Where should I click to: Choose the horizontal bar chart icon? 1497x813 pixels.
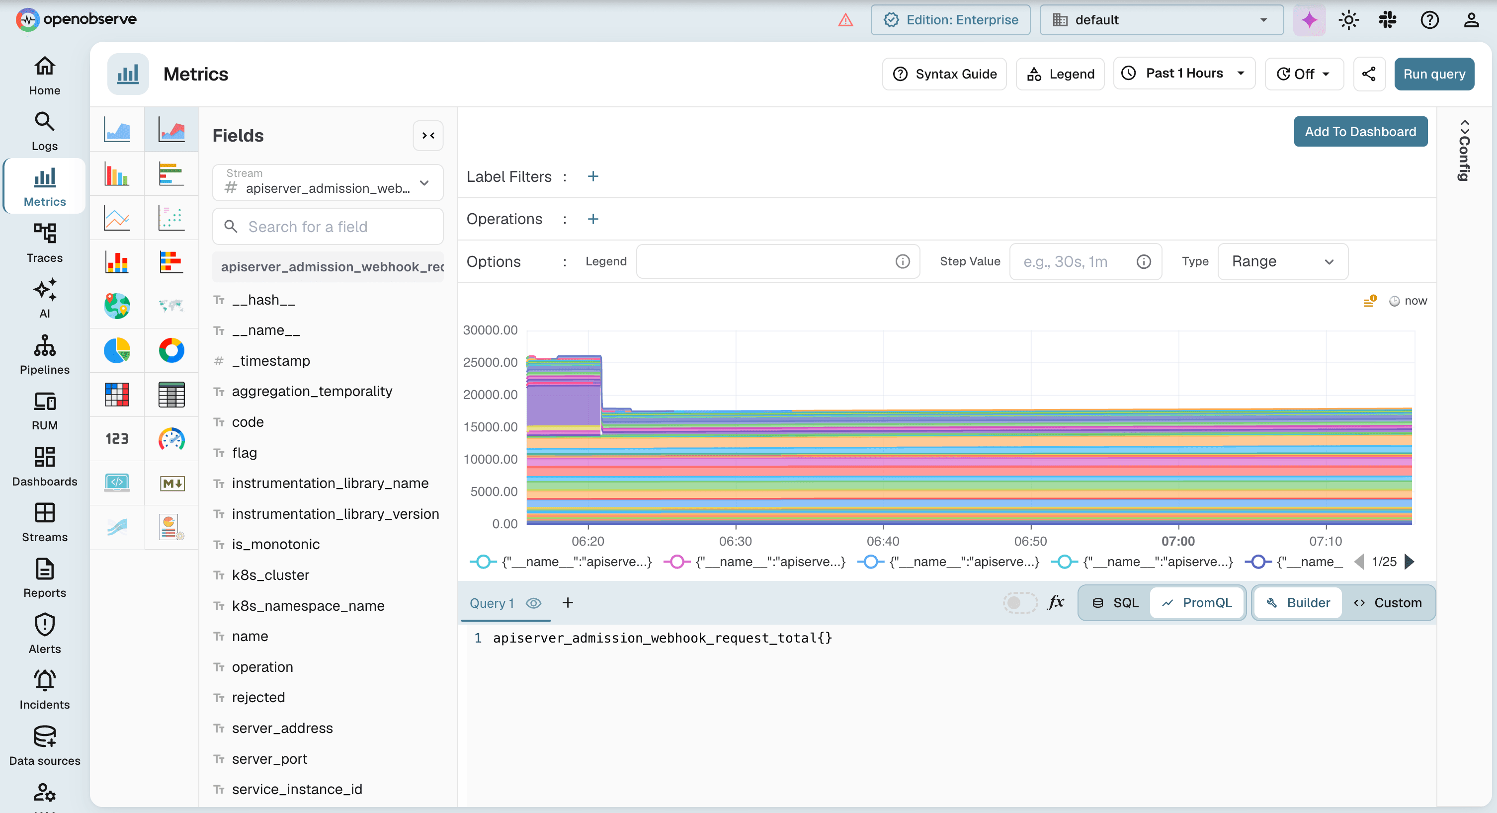(171, 173)
